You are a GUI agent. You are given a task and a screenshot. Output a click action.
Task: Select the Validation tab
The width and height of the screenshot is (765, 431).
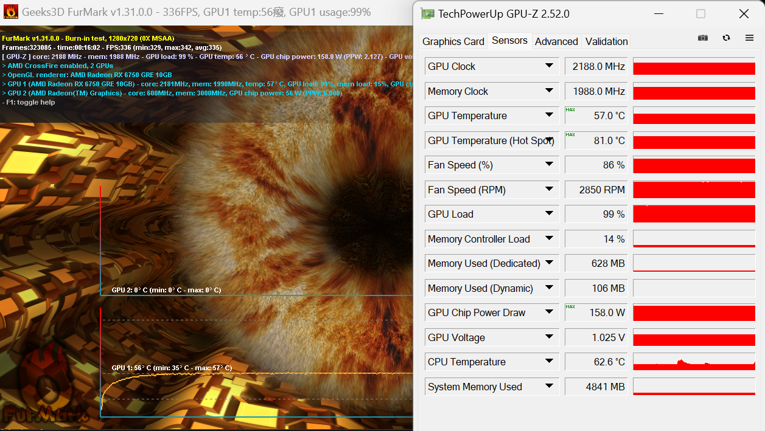pos(606,41)
